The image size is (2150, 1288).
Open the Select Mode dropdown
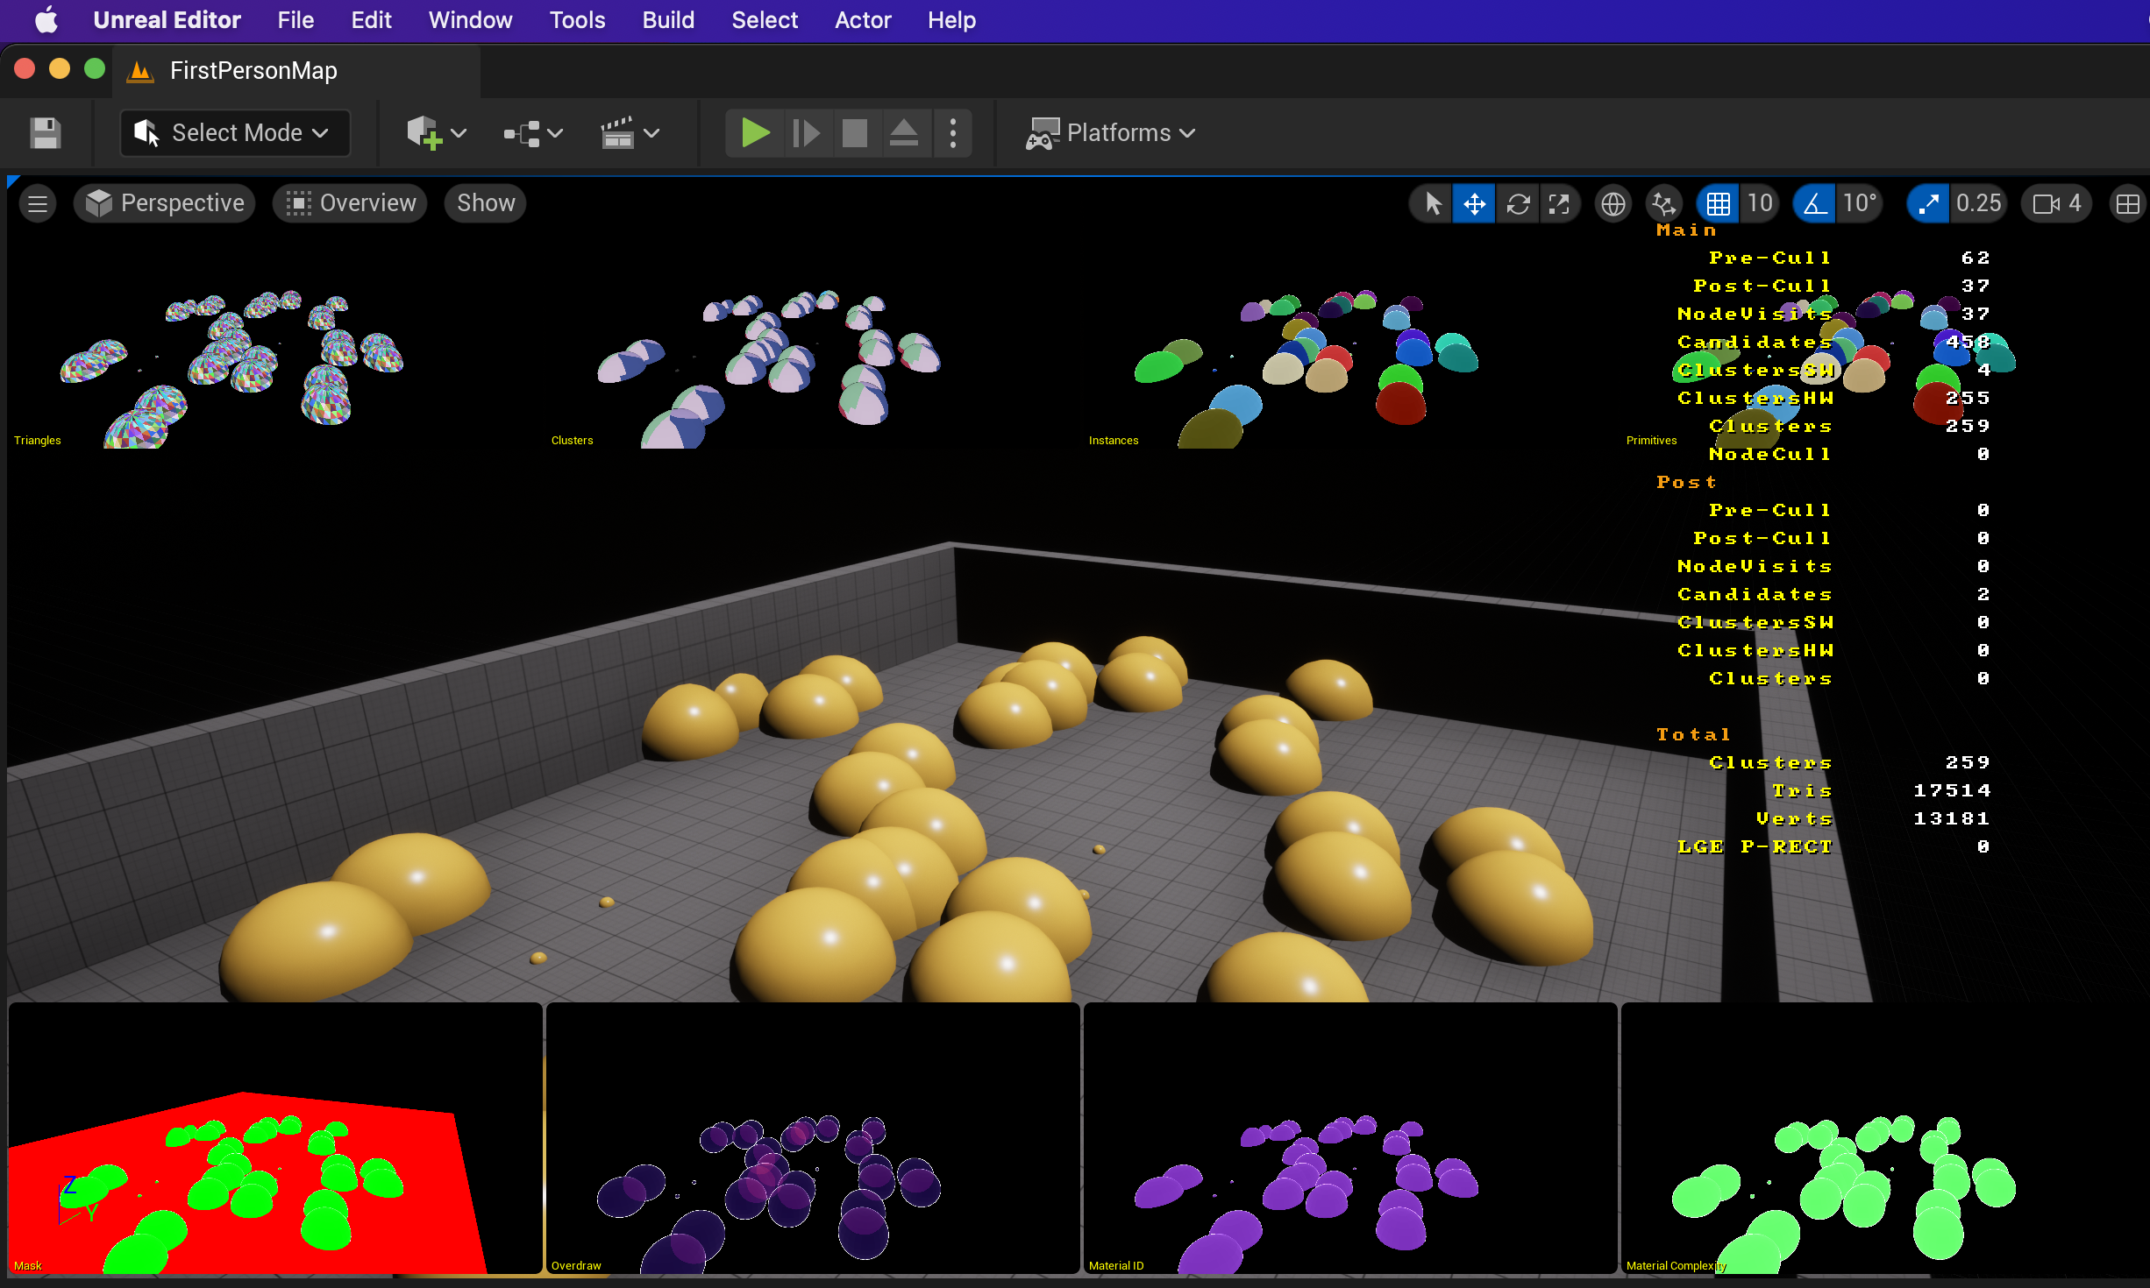point(235,133)
